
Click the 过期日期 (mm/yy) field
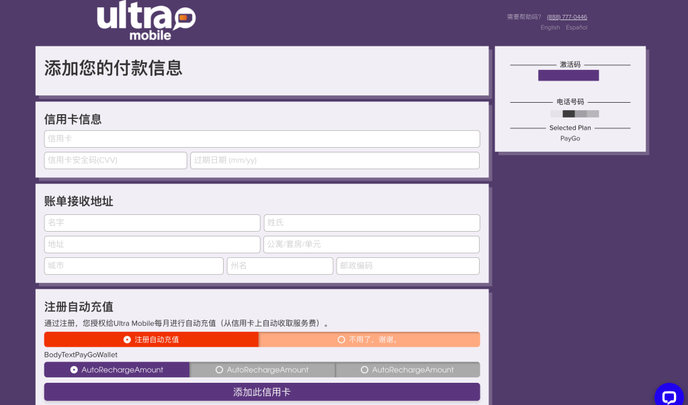click(x=335, y=161)
